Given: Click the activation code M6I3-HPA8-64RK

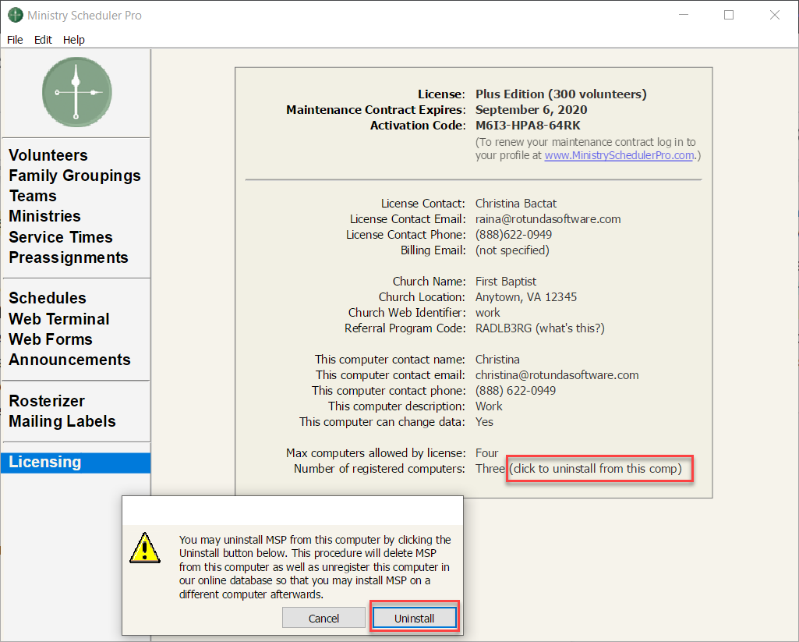Looking at the screenshot, I should pos(528,126).
